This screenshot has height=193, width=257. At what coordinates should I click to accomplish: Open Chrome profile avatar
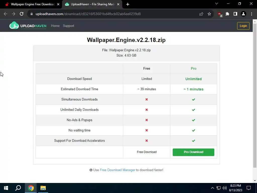click(243, 14)
